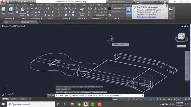Click the New drawing icon in quick access toolbar

point(8,2)
